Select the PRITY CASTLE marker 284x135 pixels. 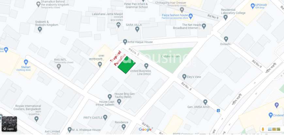point(105,117)
